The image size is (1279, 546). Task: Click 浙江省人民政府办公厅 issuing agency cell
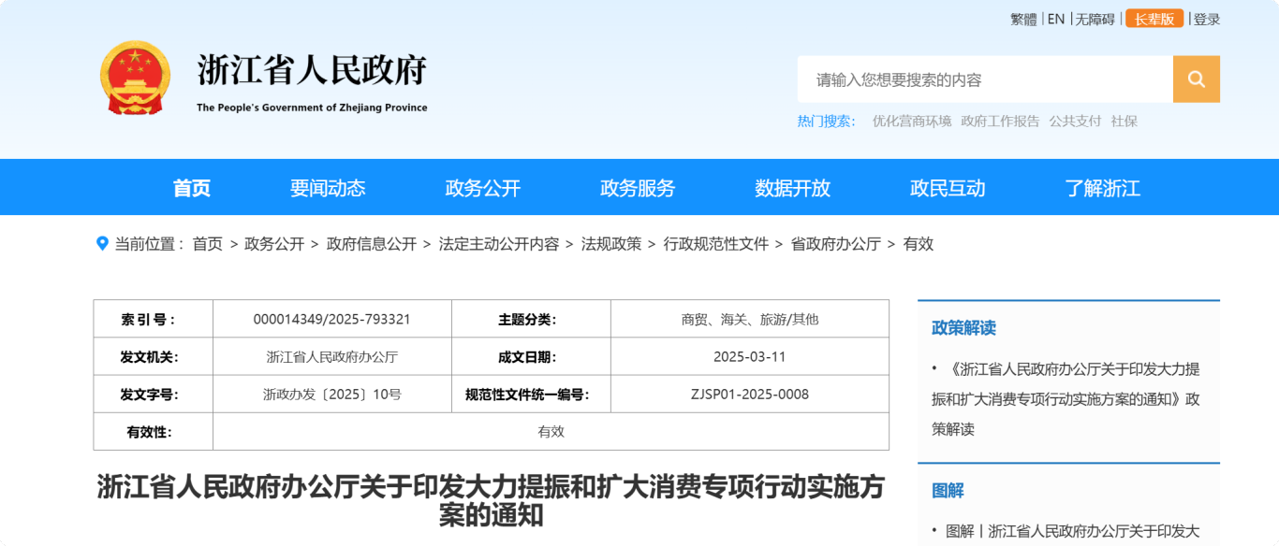click(x=332, y=356)
